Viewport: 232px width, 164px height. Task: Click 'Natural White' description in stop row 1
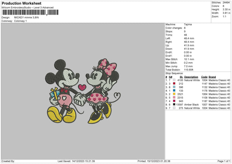point(192,80)
